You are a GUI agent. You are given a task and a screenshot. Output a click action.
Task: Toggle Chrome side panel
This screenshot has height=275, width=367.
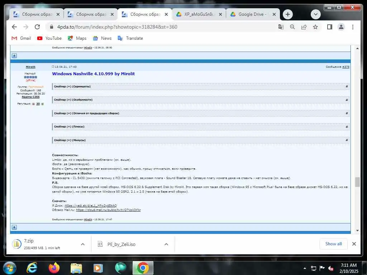point(330,27)
